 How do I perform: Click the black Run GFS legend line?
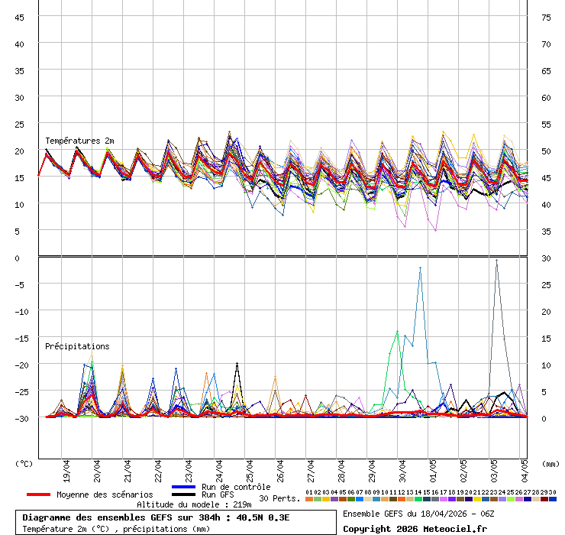tap(184, 494)
